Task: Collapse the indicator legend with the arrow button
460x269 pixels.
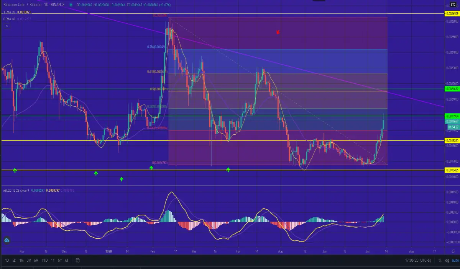Action: [x=6, y=26]
